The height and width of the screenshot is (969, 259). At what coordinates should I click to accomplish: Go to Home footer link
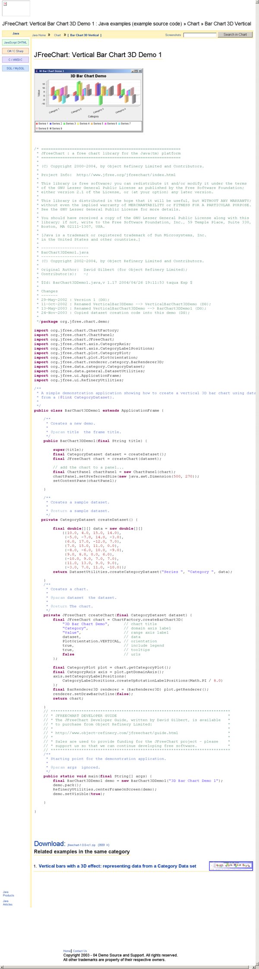(67, 951)
